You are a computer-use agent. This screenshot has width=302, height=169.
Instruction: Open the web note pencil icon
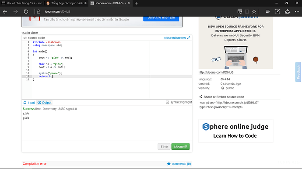[x=277, y=11]
